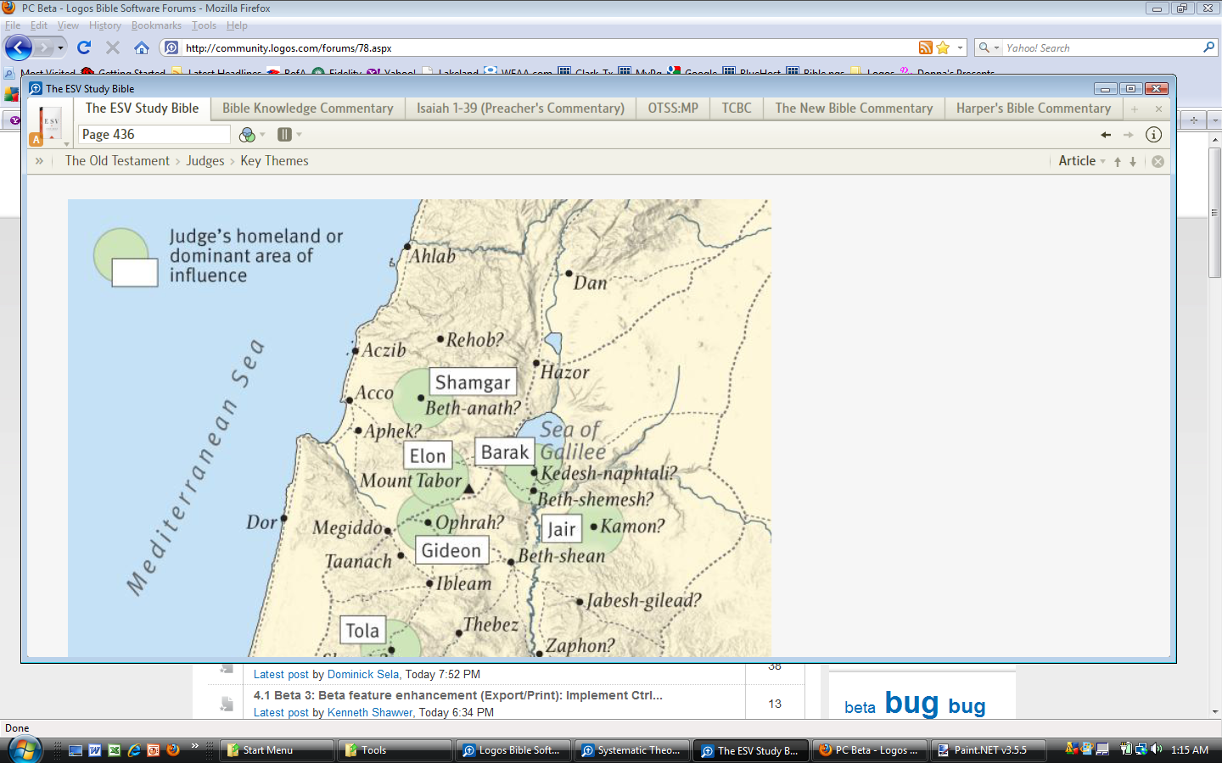Screen dimensions: 1222x763
Task: Click the large 'bug' tag link
Action: point(911,703)
